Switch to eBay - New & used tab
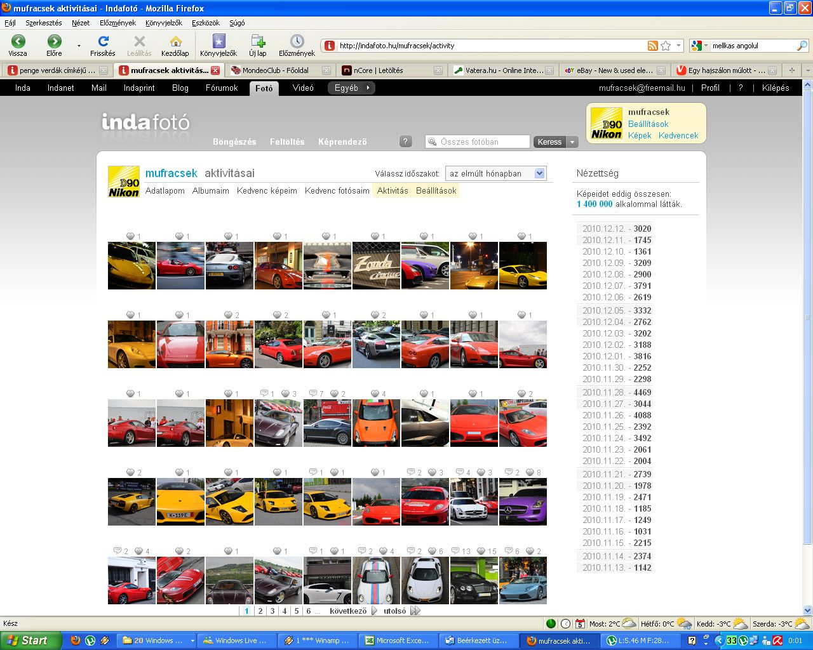The width and height of the screenshot is (813, 650). point(615,70)
